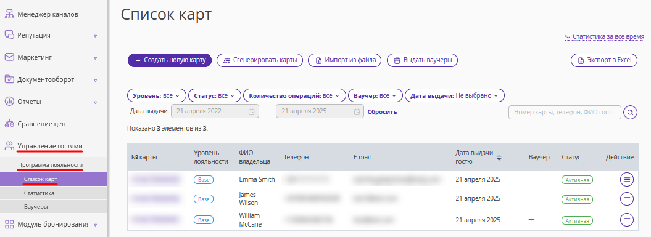Click the Репутация chat bubble icon

9,35
